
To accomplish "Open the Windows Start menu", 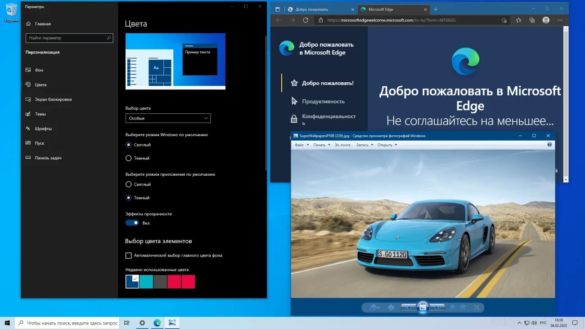I will click(x=7, y=323).
